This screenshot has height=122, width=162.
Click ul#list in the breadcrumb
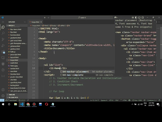[63, 25]
